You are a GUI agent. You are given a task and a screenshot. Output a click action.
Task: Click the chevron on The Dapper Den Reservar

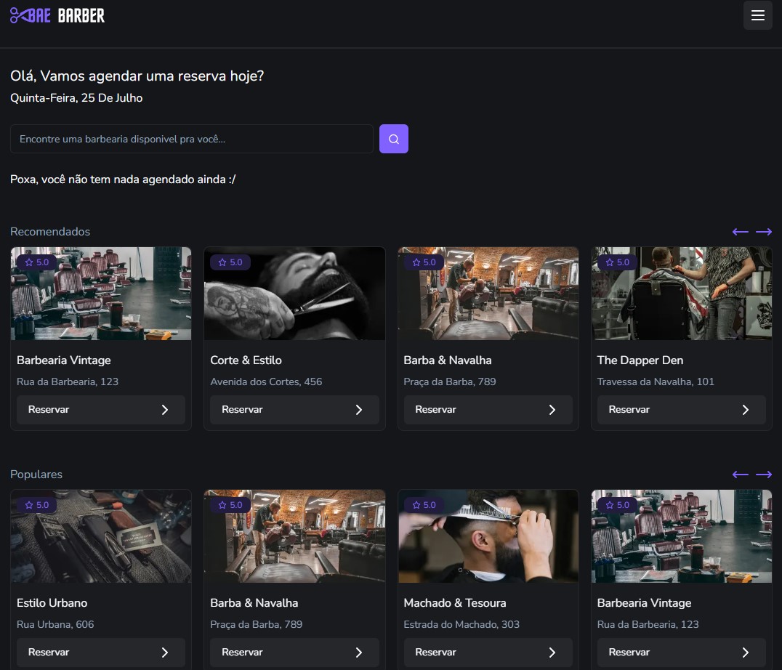745,410
